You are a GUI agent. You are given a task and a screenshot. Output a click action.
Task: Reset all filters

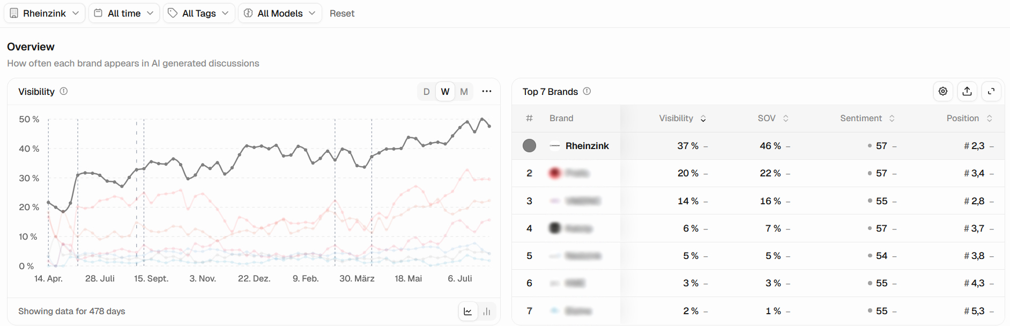(x=342, y=13)
